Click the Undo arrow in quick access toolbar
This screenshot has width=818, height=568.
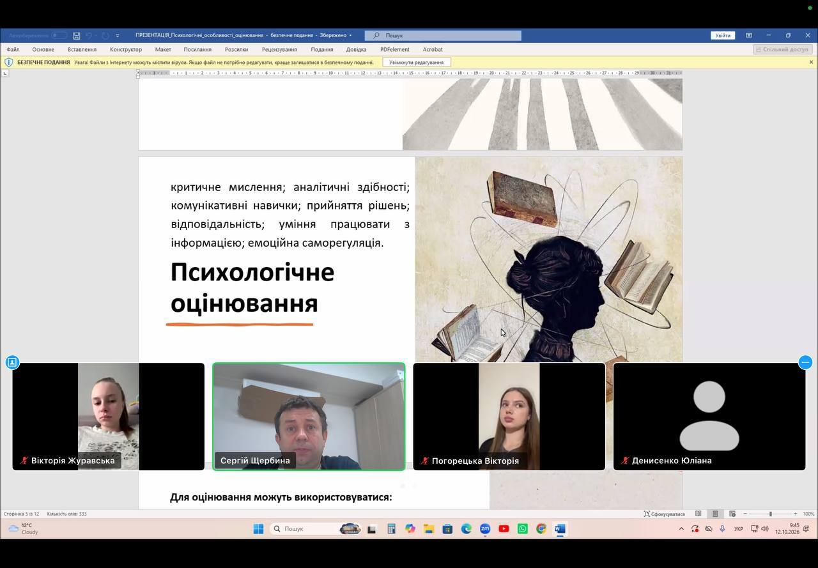pos(89,36)
